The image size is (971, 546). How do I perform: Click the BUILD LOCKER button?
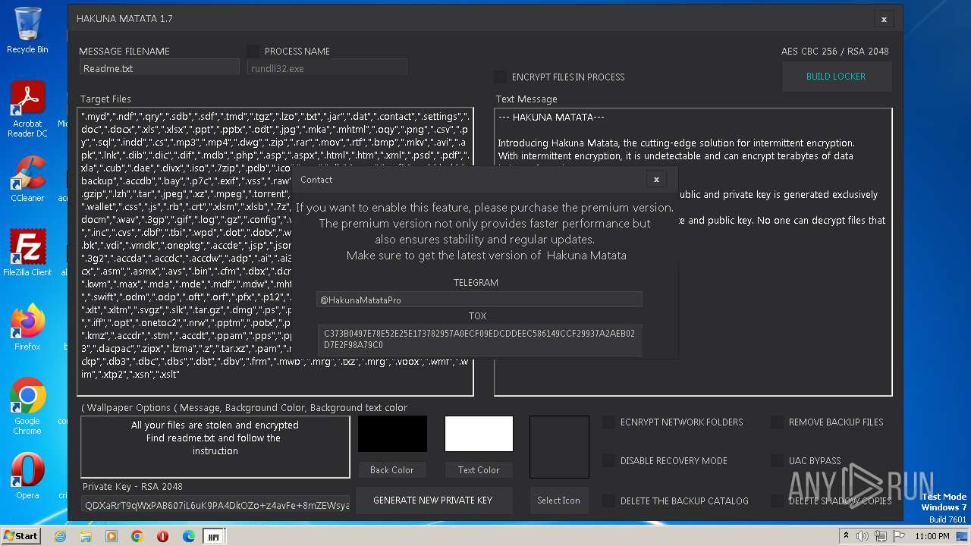tap(836, 77)
